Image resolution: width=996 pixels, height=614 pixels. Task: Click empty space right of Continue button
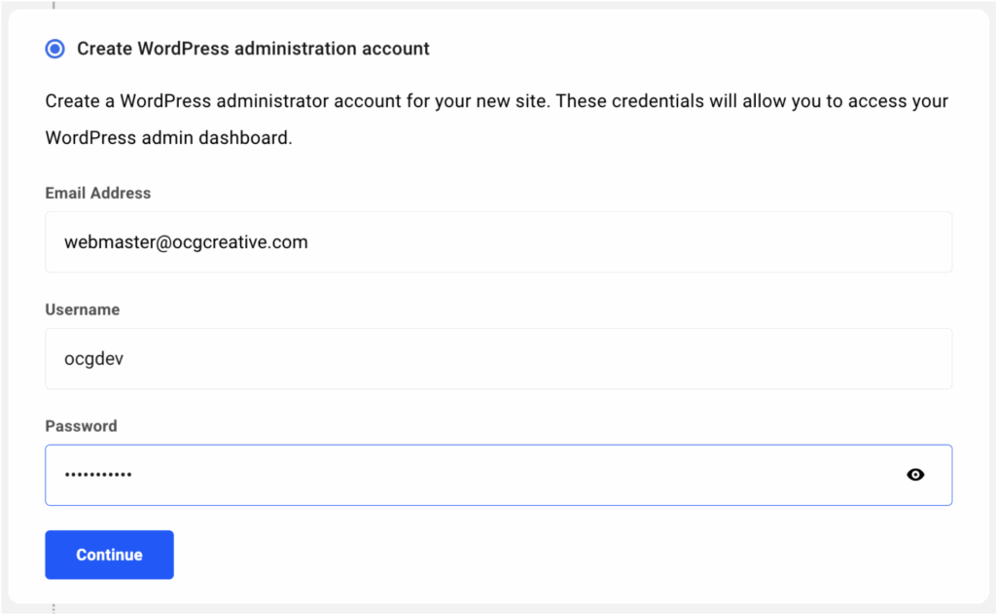559,555
